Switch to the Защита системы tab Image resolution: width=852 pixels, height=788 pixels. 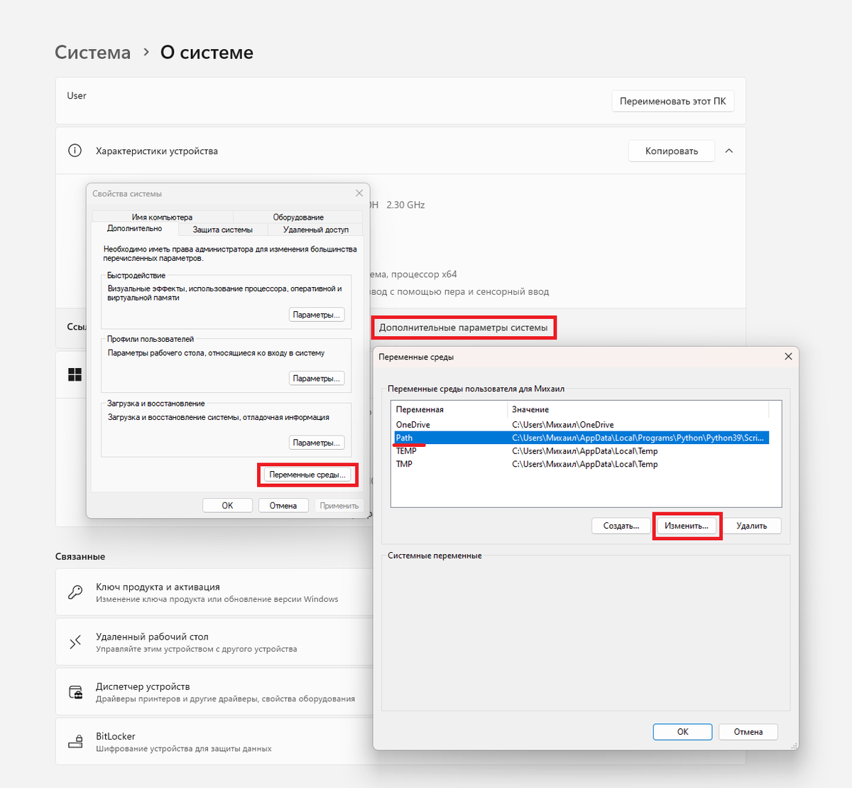[x=223, y=230]
